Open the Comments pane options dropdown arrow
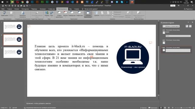This screenshot has width=195, height=109. point(188,22)
